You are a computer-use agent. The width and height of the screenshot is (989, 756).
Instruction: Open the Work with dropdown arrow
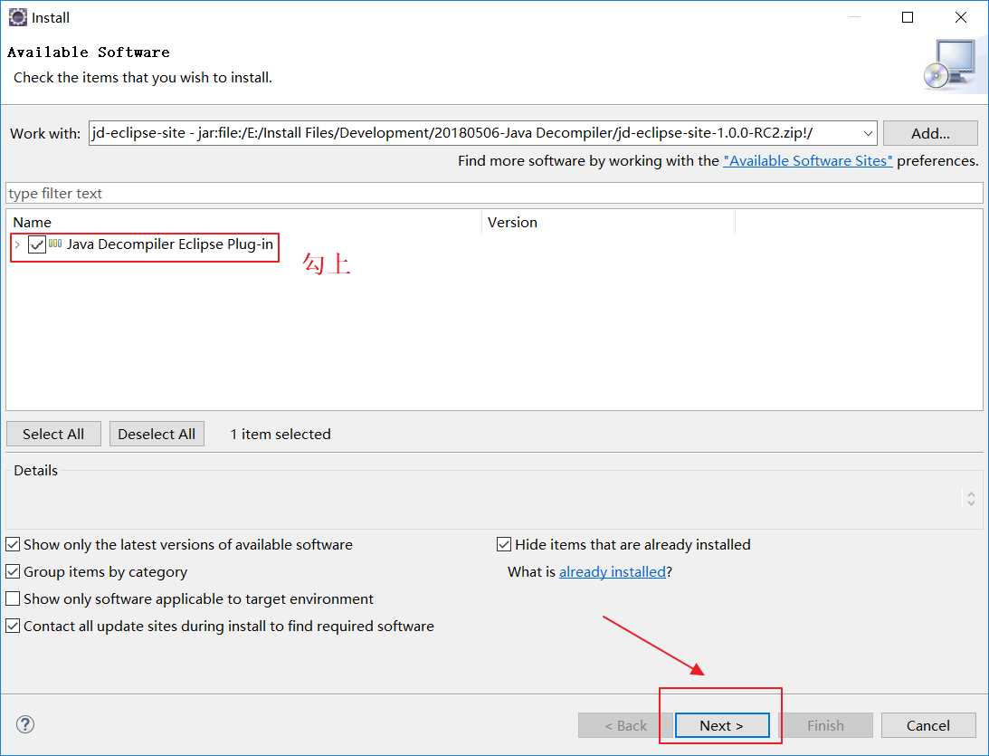click(868, 133)
